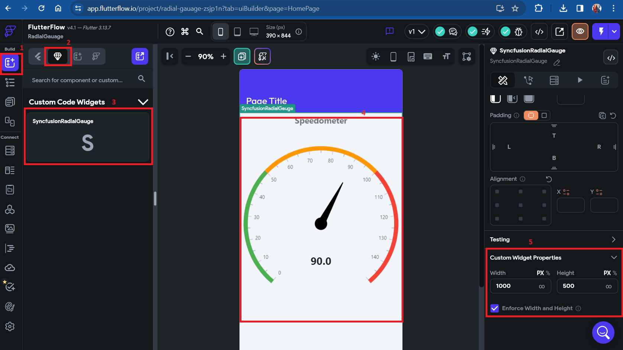The width and height of the screenshot is (623, 350).
Task: Click the AI generate canvas button
Action: coord(262,57)
